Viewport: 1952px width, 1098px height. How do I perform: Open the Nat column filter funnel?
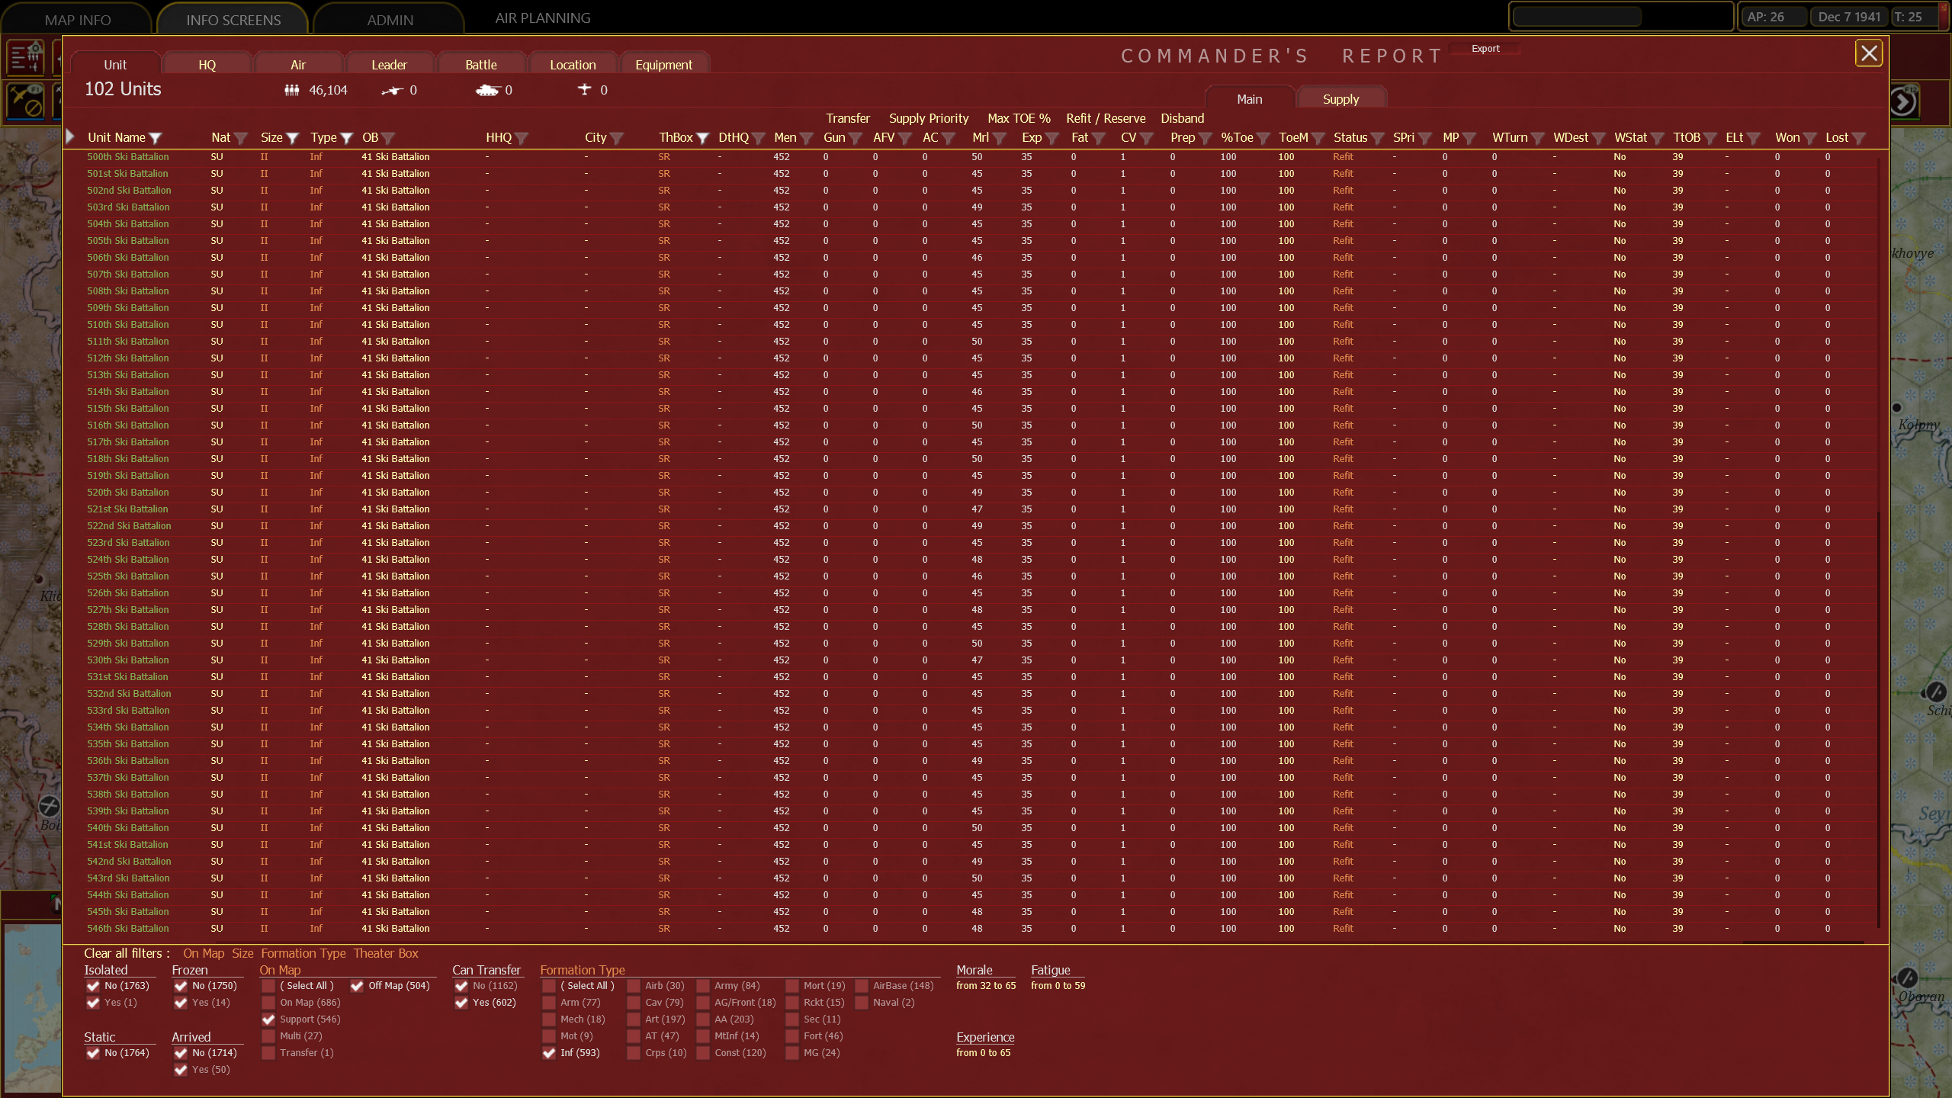point(242,138)
